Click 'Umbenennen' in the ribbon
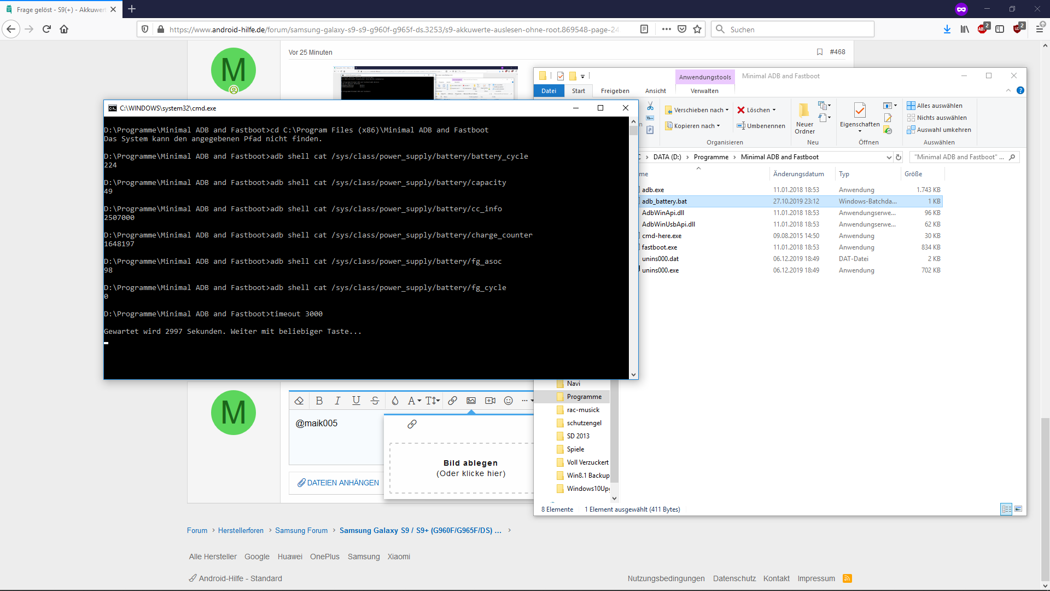 [x=761, y=126]
